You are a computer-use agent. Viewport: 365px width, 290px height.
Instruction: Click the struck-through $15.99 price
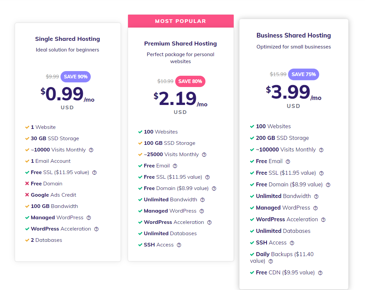point(278,74)
